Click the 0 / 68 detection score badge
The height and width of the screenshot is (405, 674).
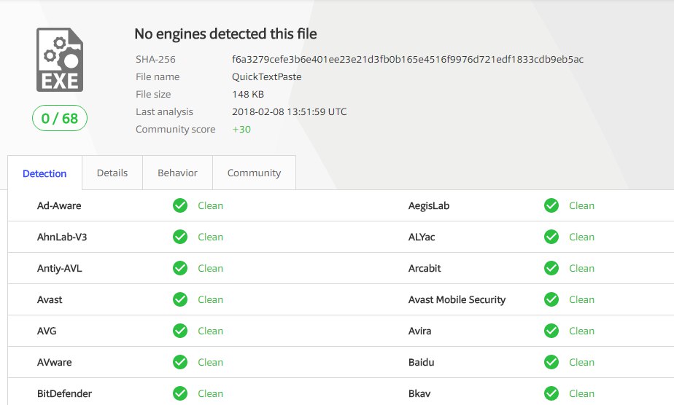pos(60,118)
